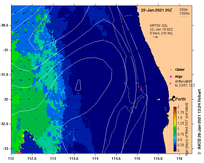Click the longitude label "113.5"
The height and width of the screenshot is (163, 204).
[x=74, y=159]
